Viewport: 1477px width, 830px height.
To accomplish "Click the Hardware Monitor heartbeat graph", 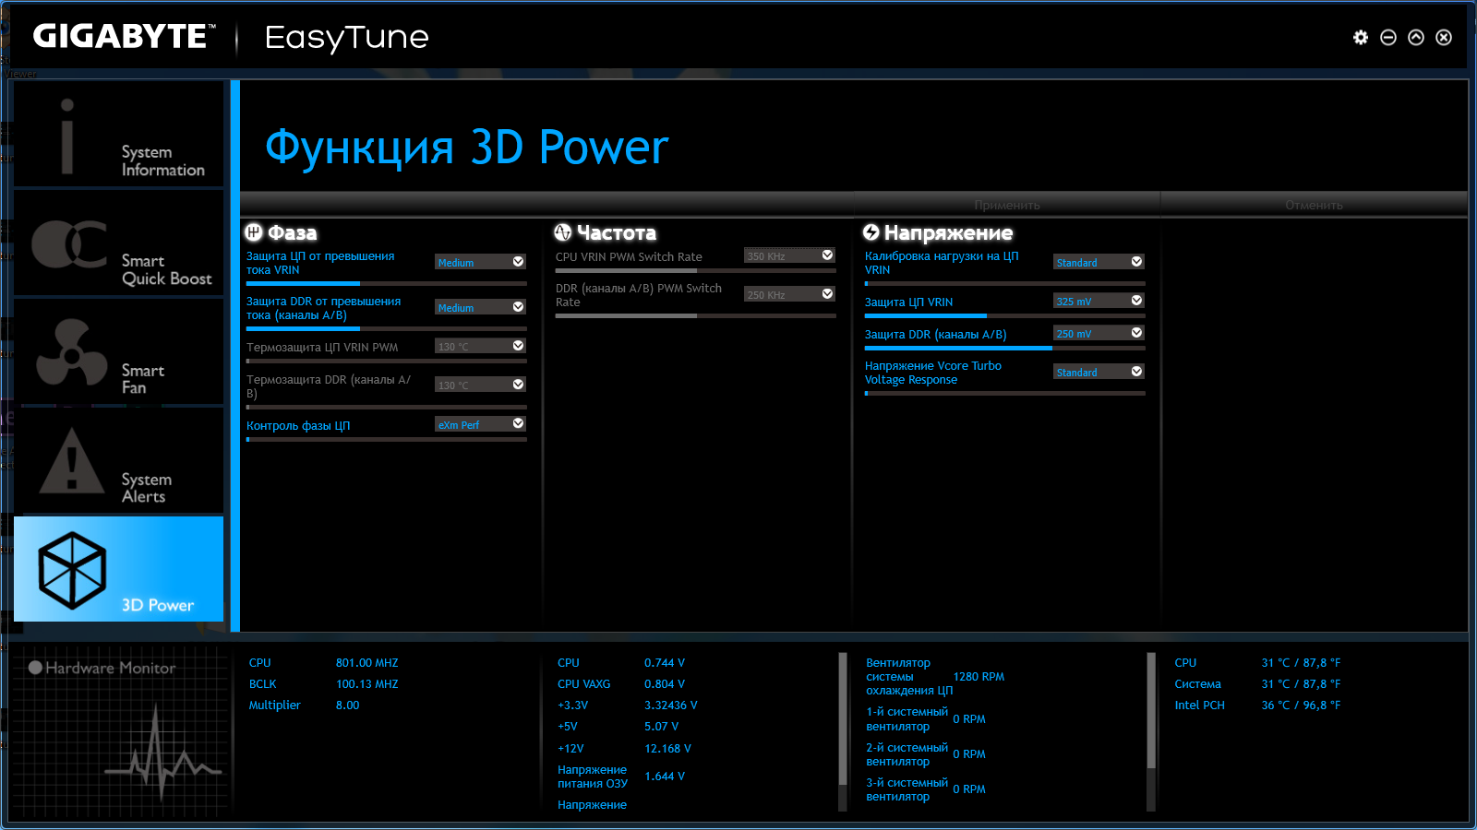I will coord(162,753).
